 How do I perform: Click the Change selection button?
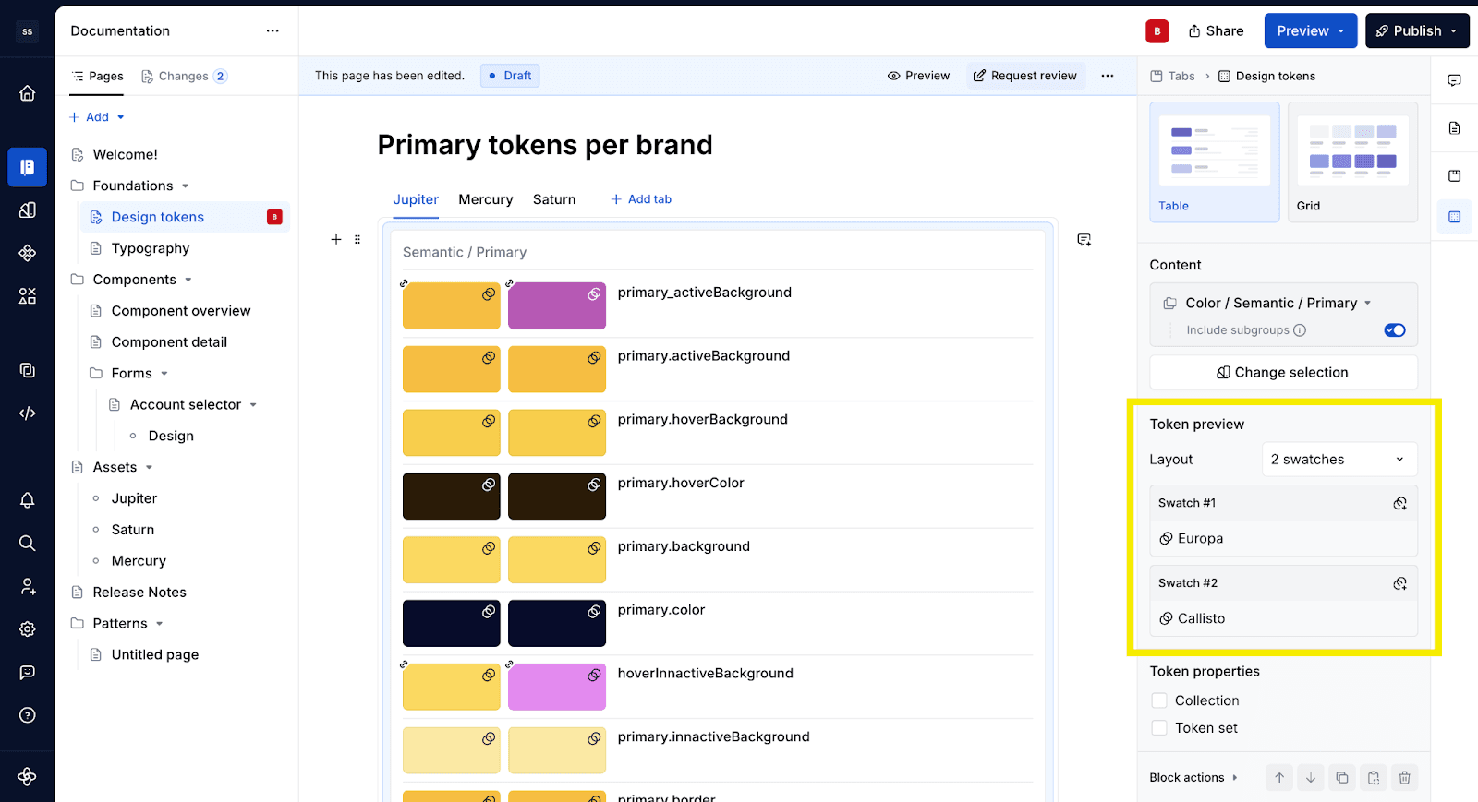point(1283,373)
